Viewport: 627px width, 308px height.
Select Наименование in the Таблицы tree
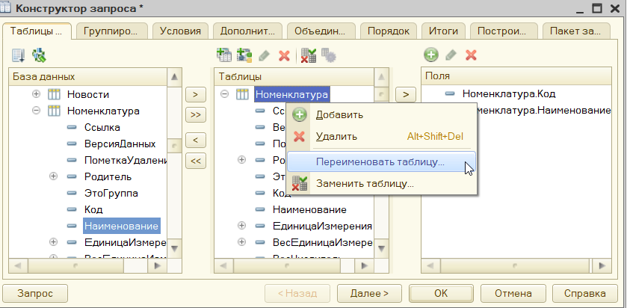pos(309,209)
